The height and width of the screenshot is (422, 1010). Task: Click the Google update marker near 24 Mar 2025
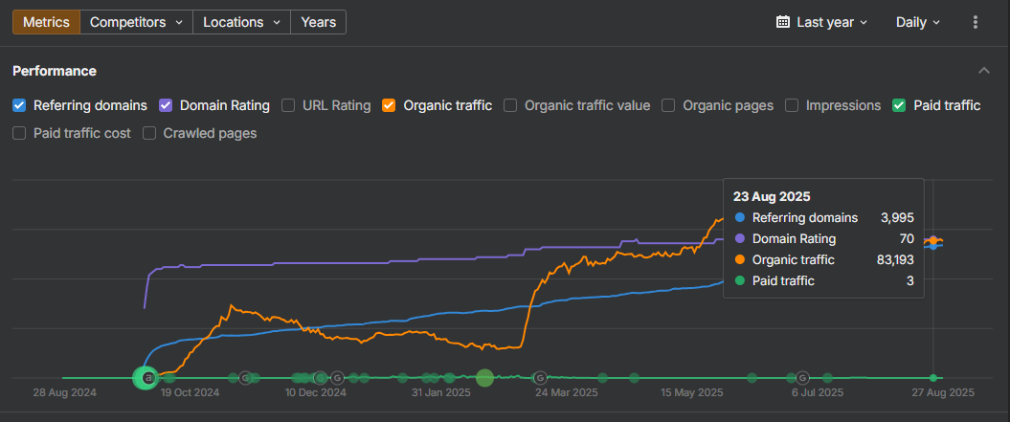click(540, 378)
